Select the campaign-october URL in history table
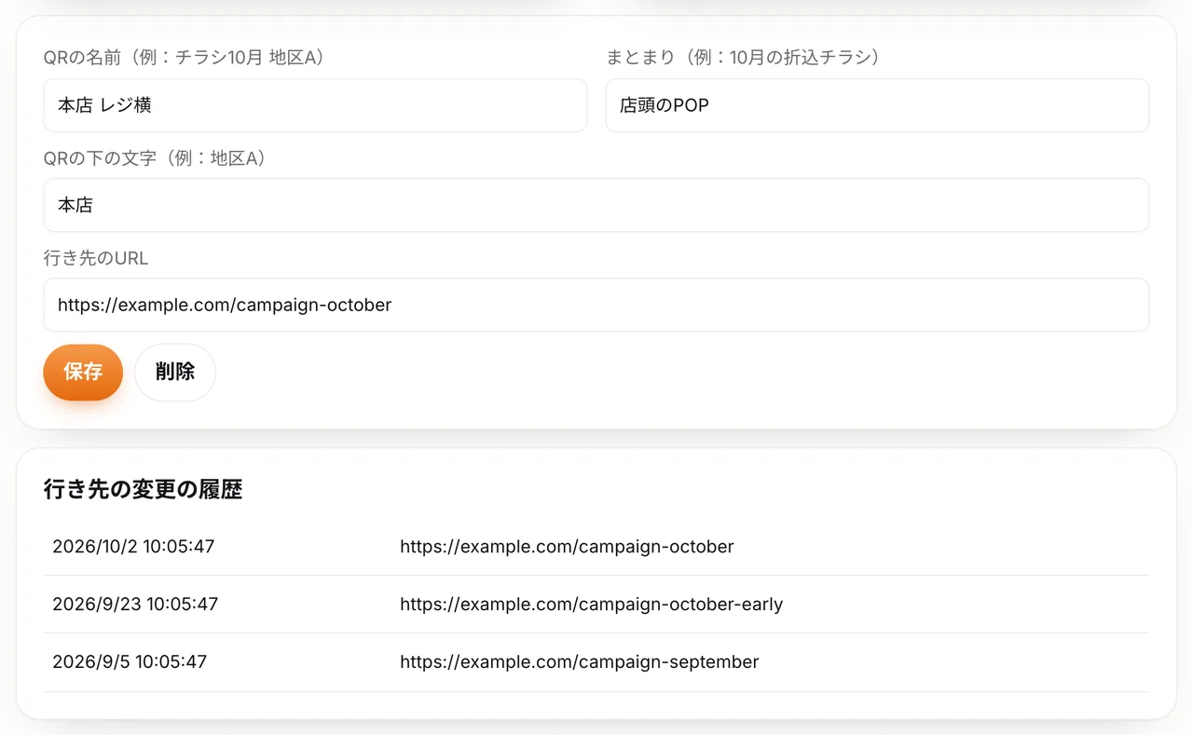The height and width of the screenshot is (735, 1193). pyautogui.click(x=567, y=547)
